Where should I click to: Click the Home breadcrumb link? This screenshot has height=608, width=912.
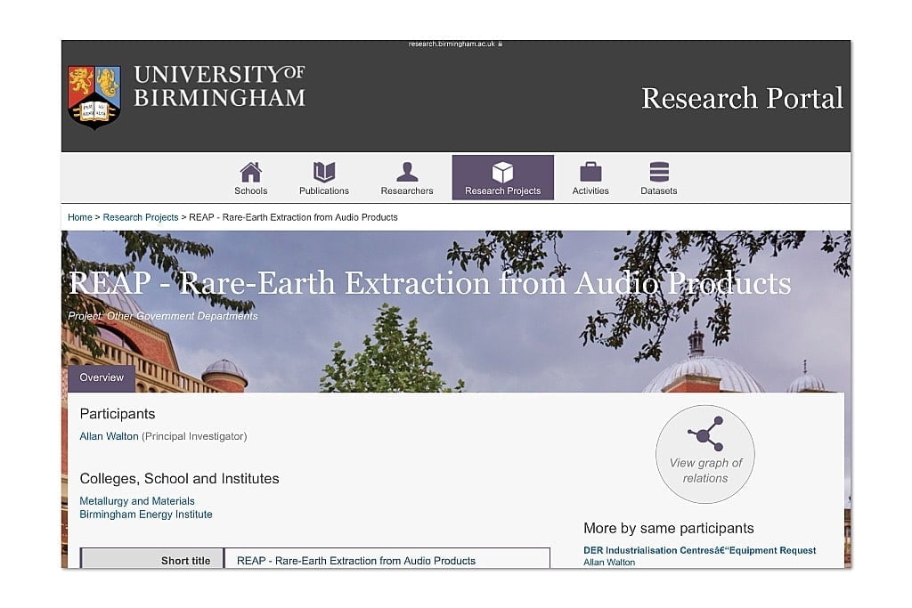tap(79, 217)
